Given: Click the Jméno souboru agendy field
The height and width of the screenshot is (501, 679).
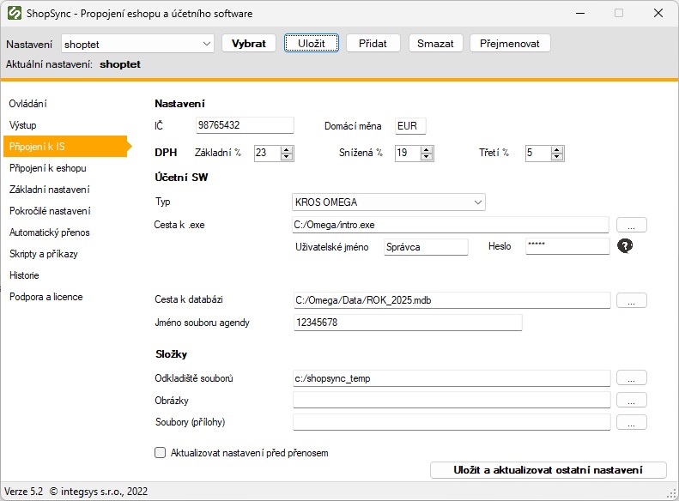Looking at the screenshot, I should point(408,323).
